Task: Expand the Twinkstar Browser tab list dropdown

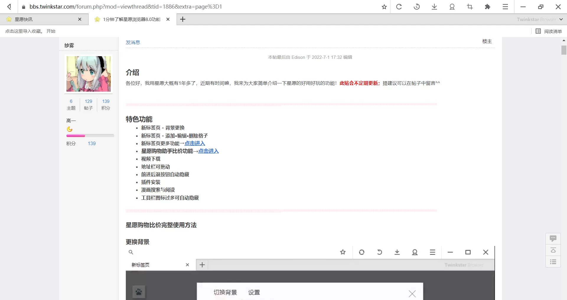Action: [561, 20]
